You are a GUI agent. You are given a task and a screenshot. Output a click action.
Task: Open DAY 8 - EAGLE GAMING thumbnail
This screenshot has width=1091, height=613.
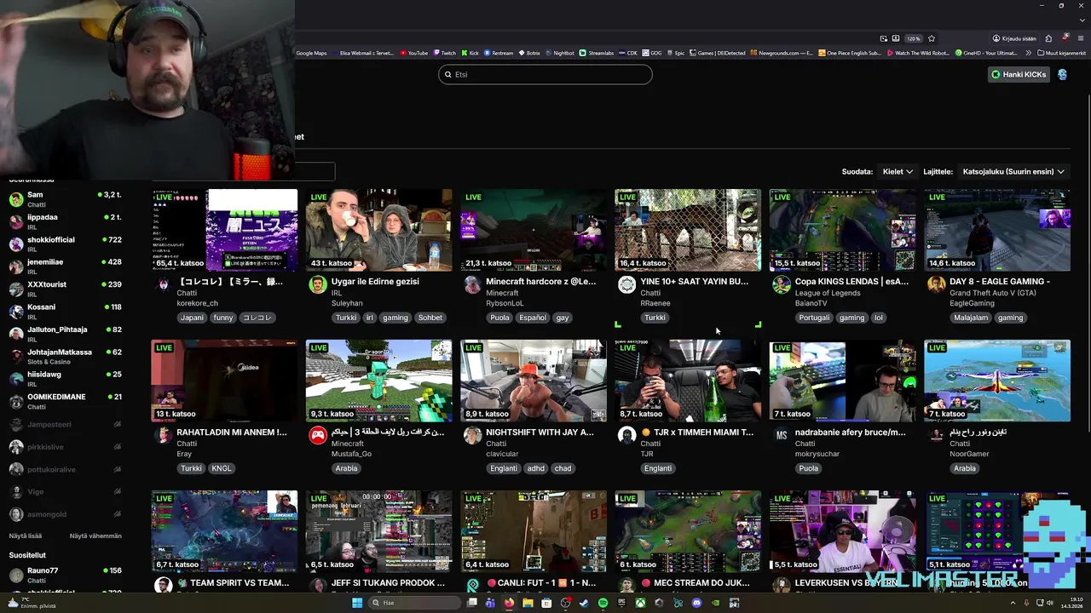pos(997,230)
